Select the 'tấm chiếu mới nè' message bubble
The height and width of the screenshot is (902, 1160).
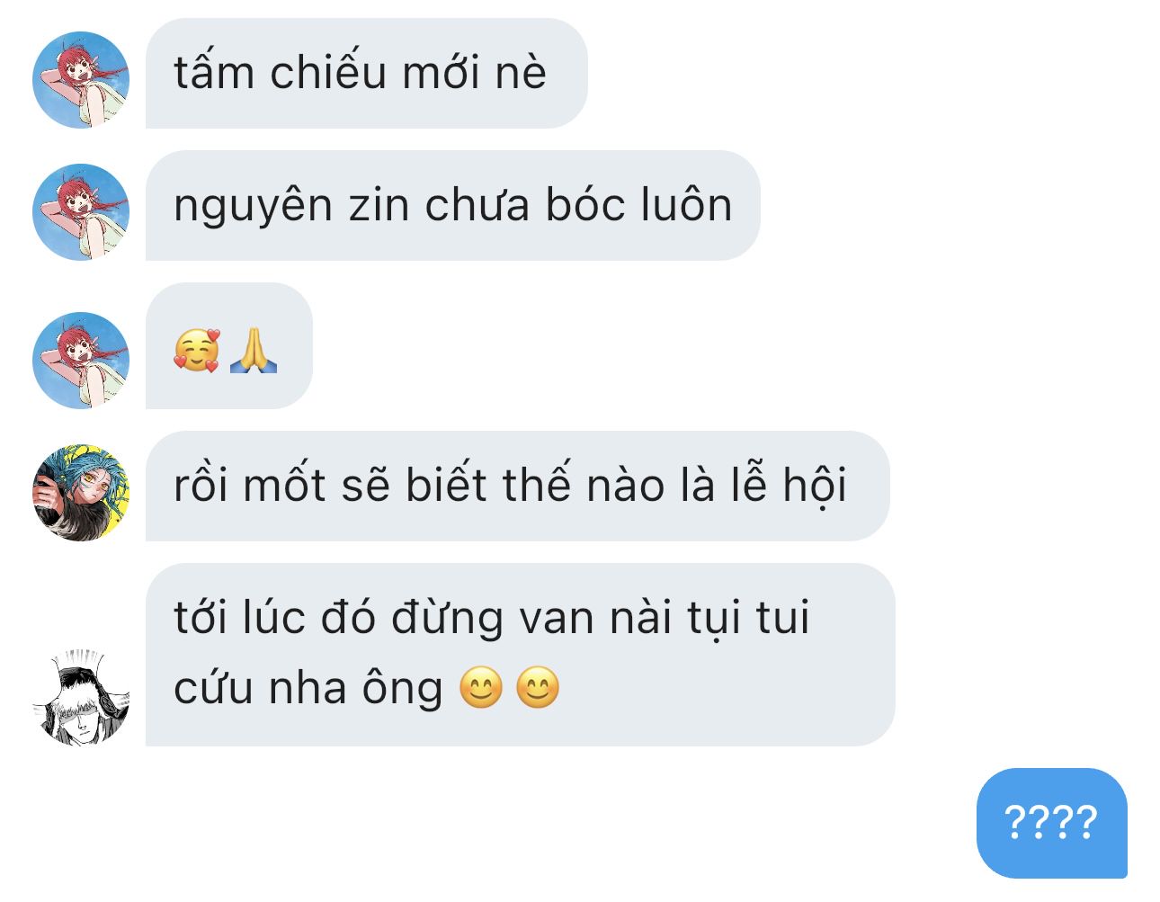tap(366, 74)
